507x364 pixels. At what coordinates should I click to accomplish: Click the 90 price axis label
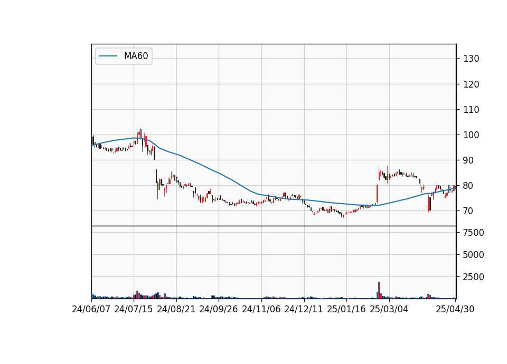click(x=468, y=160)
